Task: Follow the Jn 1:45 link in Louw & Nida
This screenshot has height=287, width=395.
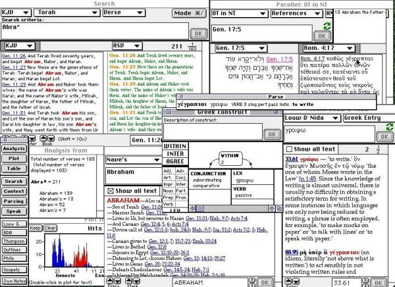Action: point(307,179)
